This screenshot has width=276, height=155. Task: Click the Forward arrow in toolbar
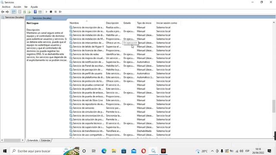pos(7,12)
